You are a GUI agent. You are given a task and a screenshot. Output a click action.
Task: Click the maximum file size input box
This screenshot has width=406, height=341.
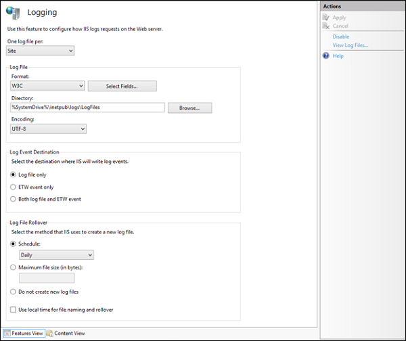point(47,278)
